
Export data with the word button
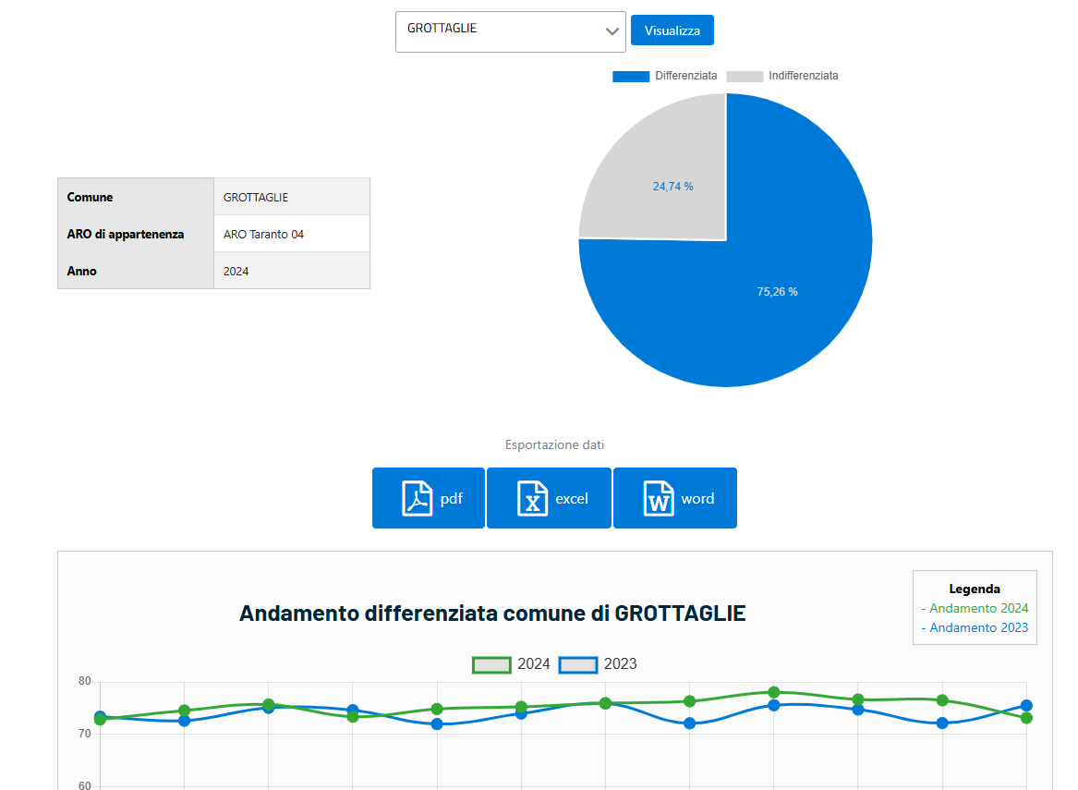[675, 498]
